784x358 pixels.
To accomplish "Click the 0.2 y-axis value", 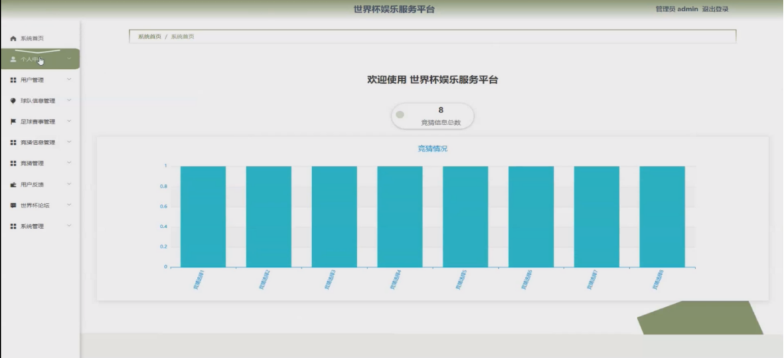I will tap(163, 246).
